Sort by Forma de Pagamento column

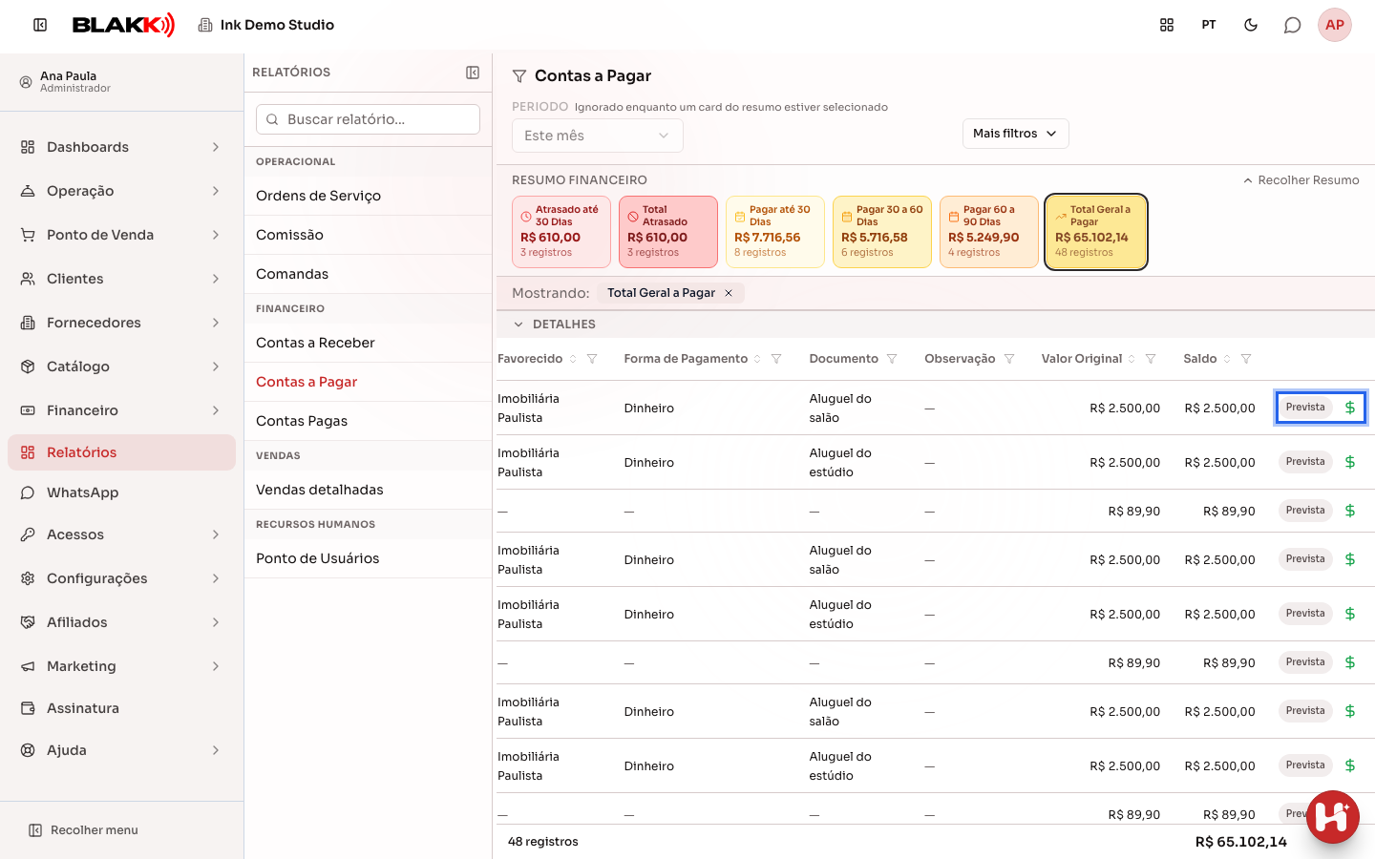coord(757,359)
